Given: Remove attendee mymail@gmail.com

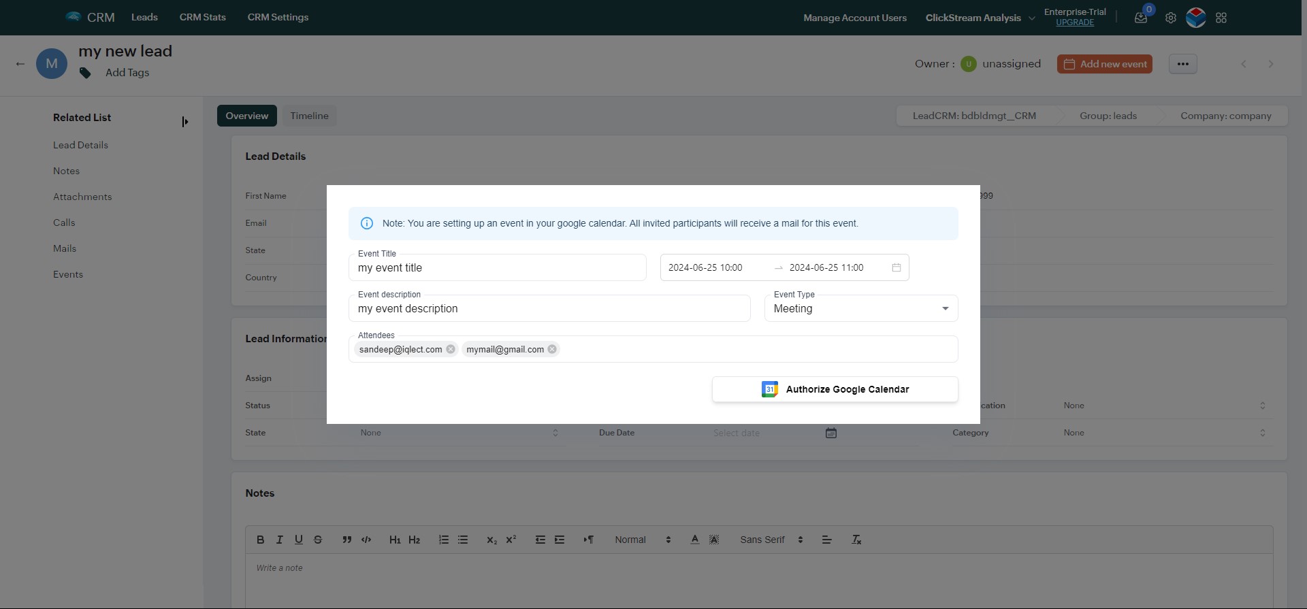Looking at the screenshot, I should coord(552,349).
